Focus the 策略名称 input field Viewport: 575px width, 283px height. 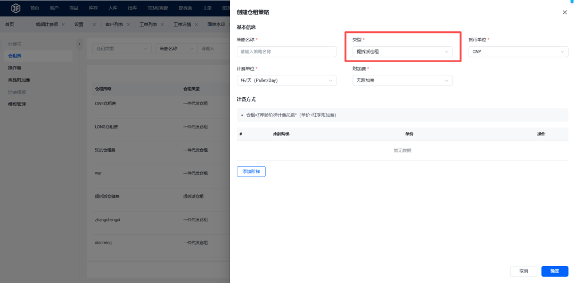[286, 52]
